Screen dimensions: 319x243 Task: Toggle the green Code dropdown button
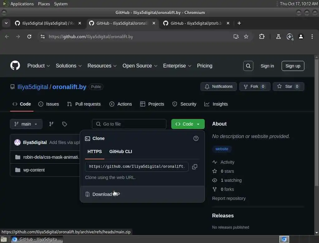click(188, 124)
